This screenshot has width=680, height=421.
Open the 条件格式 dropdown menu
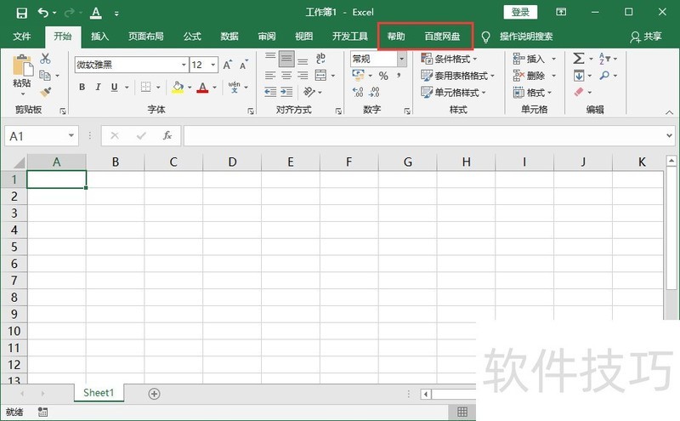[x=450, y=59]
